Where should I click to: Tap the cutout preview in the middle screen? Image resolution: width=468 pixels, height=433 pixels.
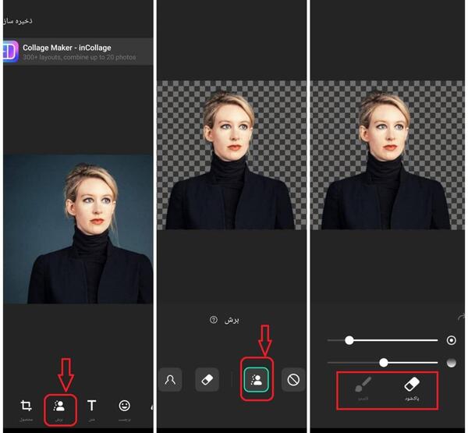[232, 155]
